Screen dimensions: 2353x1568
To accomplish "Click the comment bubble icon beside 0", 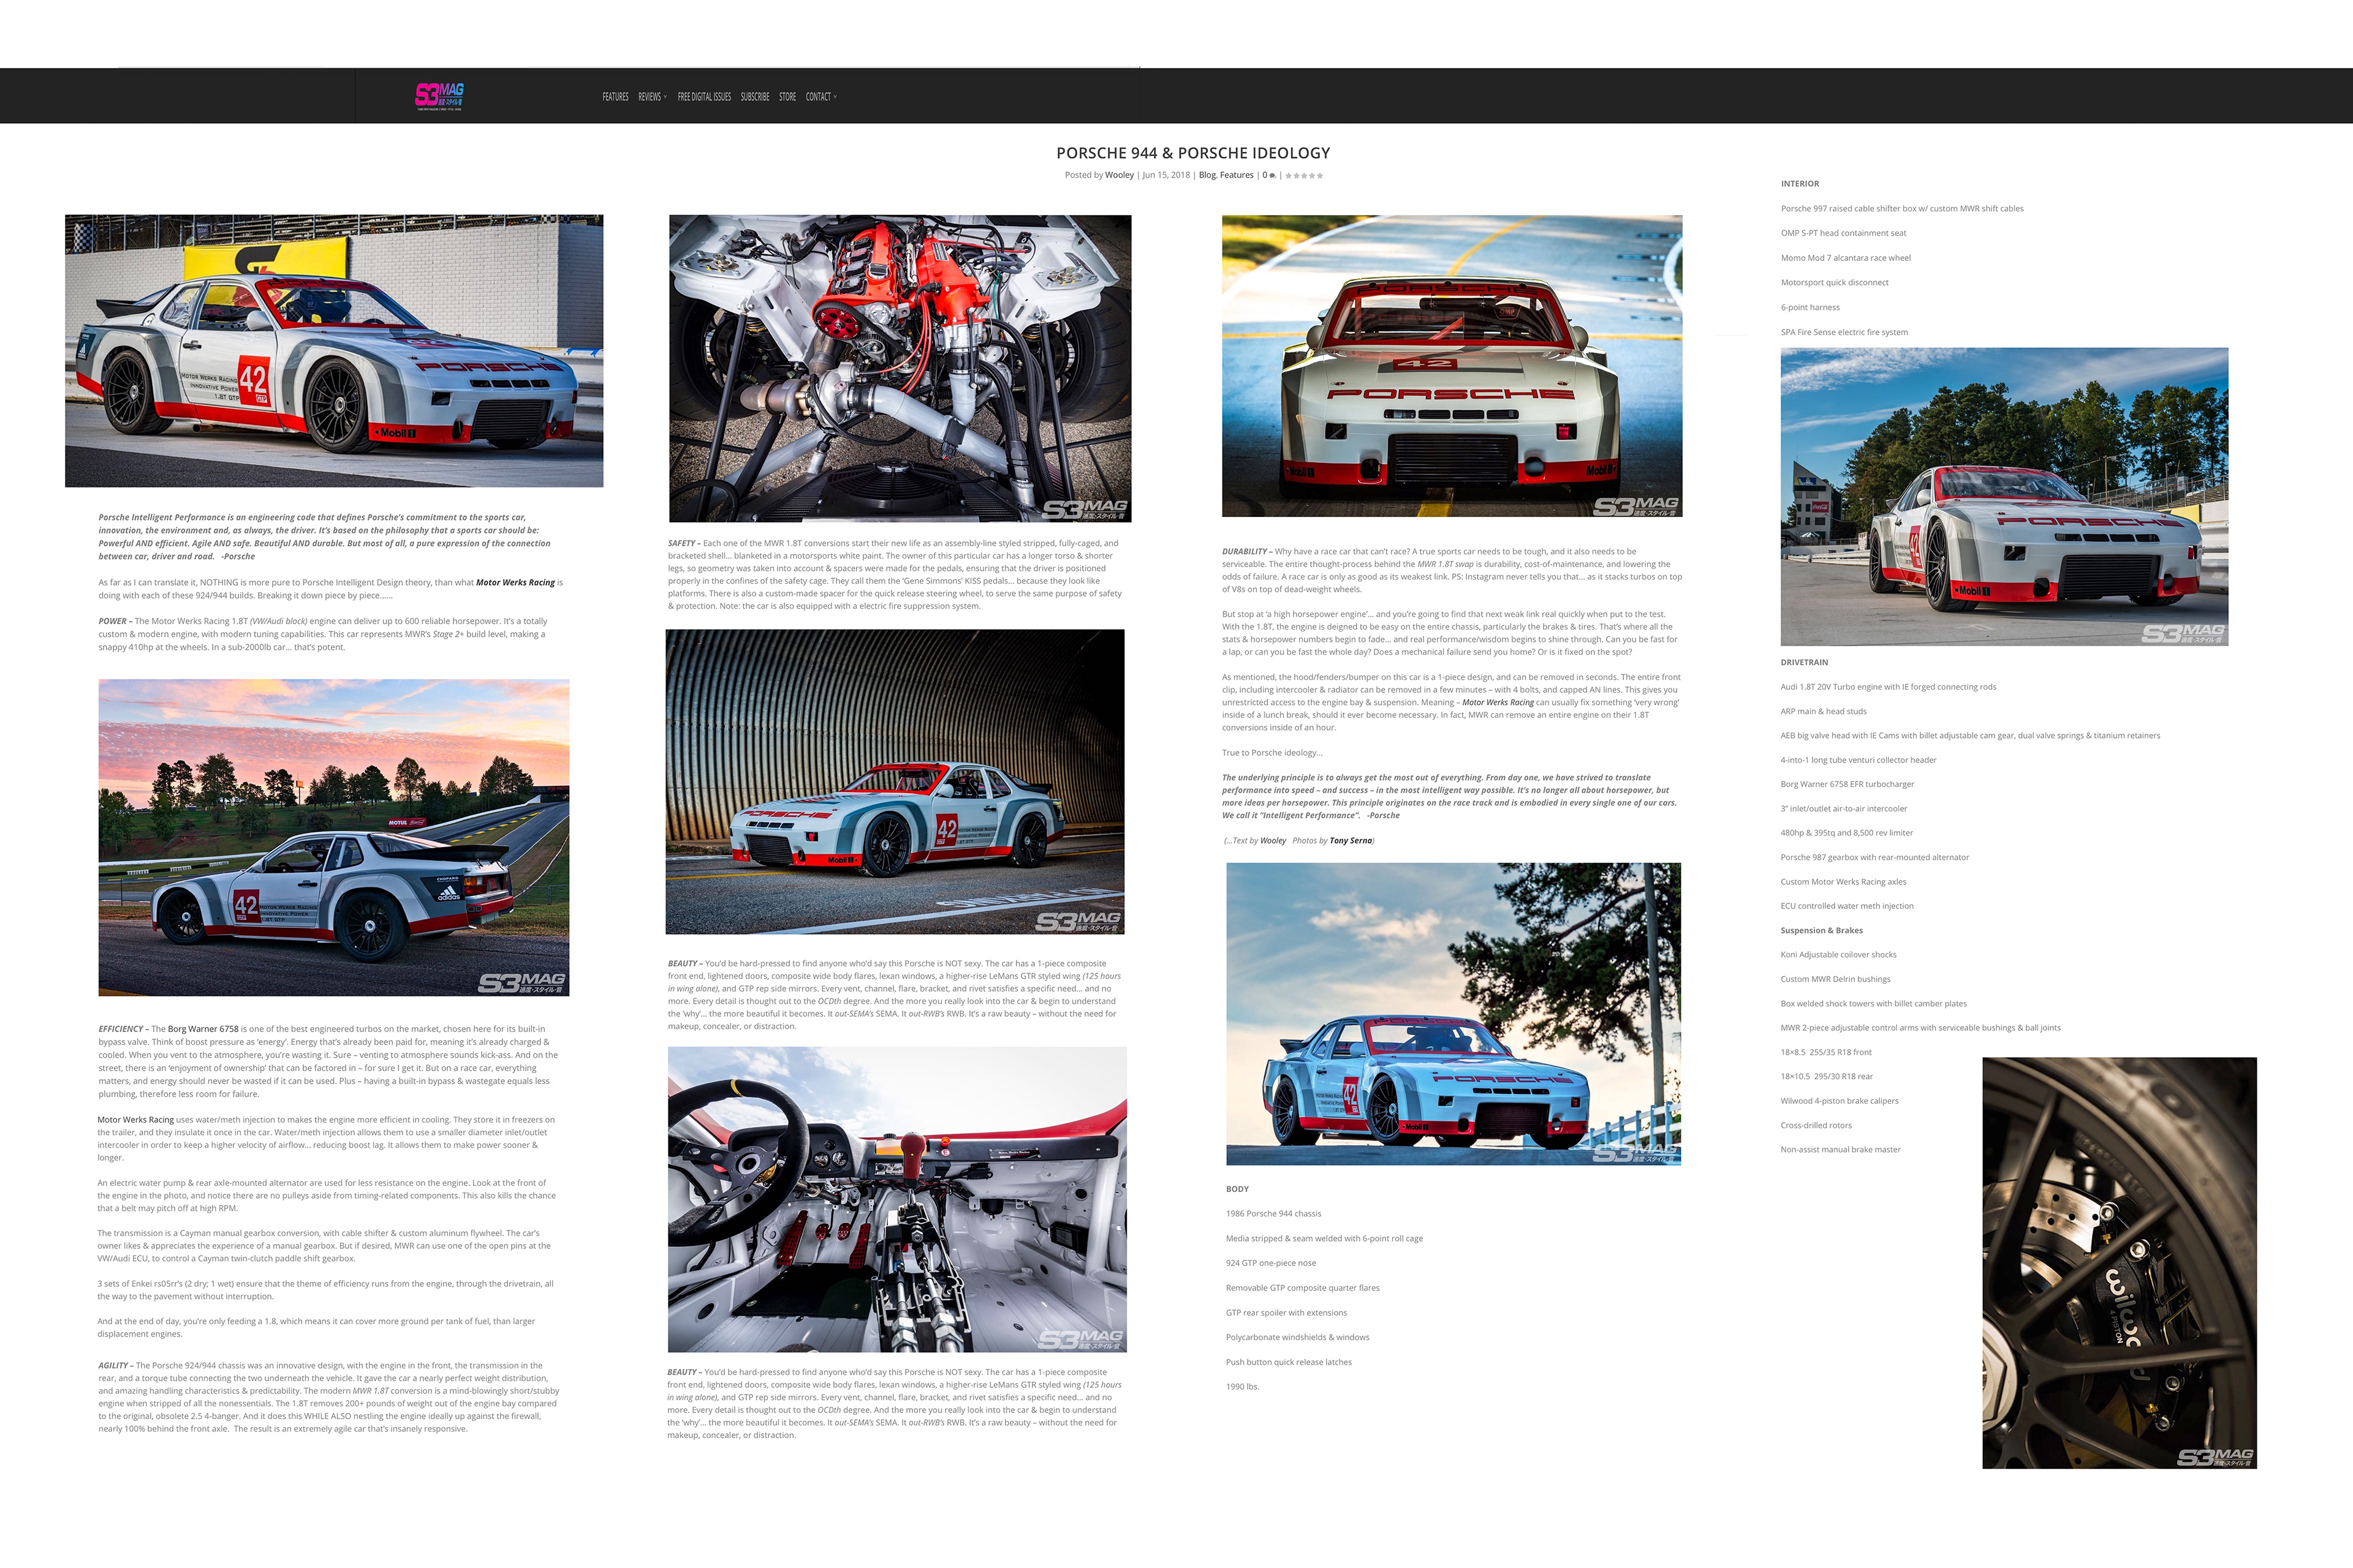I will coord(1273,176).
